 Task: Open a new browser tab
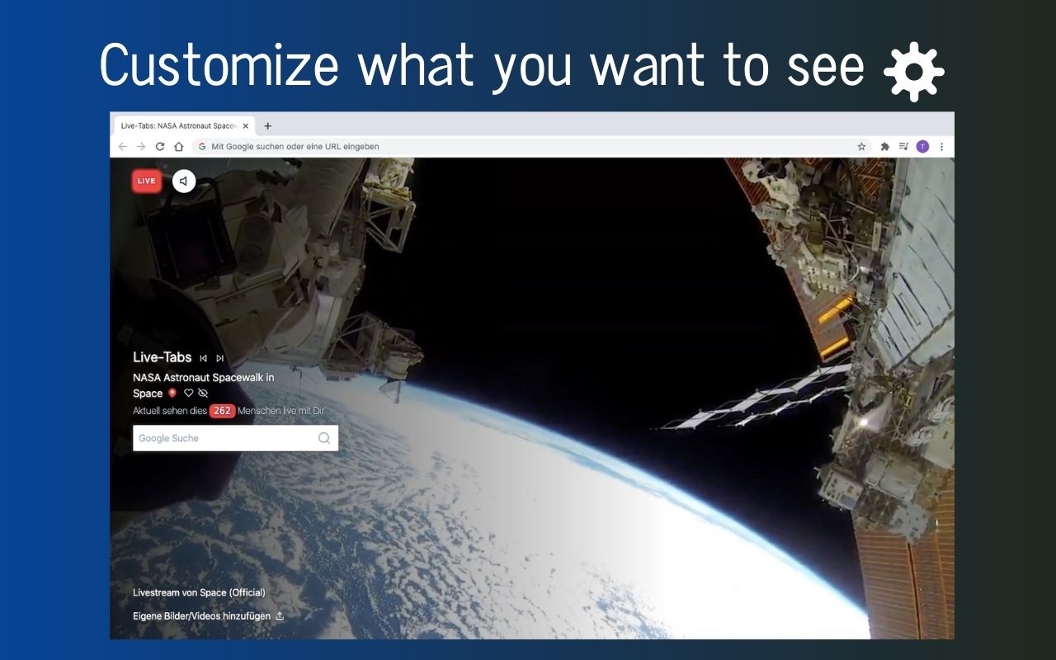click(x=267, y=126)
